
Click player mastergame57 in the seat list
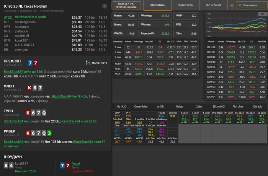coord(26,22)
